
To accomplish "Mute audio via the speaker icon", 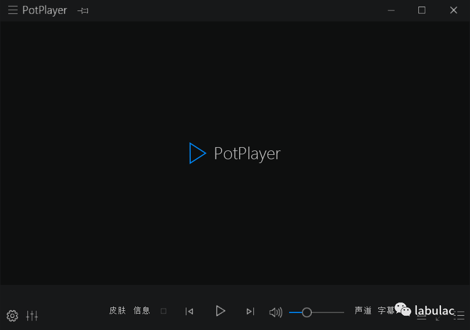I will click(x=276, y=312).
